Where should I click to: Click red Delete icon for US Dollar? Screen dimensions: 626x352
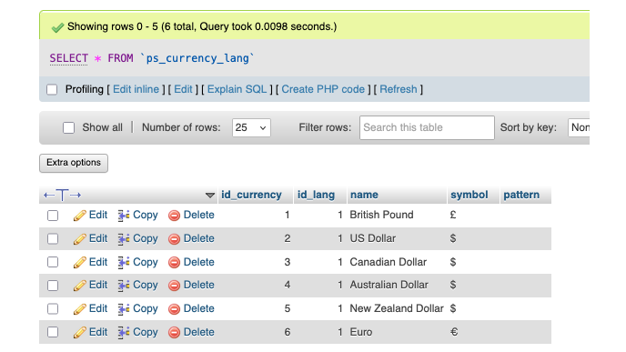pos(174,239)
